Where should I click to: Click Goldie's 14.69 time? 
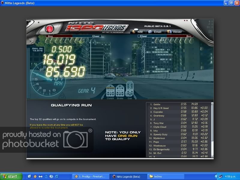click(194, 104)
